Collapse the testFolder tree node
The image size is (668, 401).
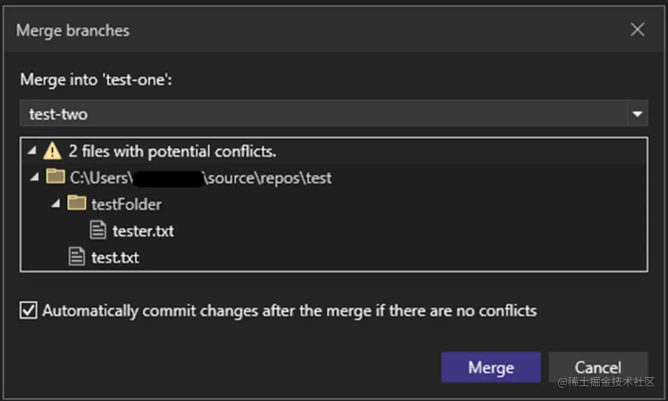coord(55,204)
